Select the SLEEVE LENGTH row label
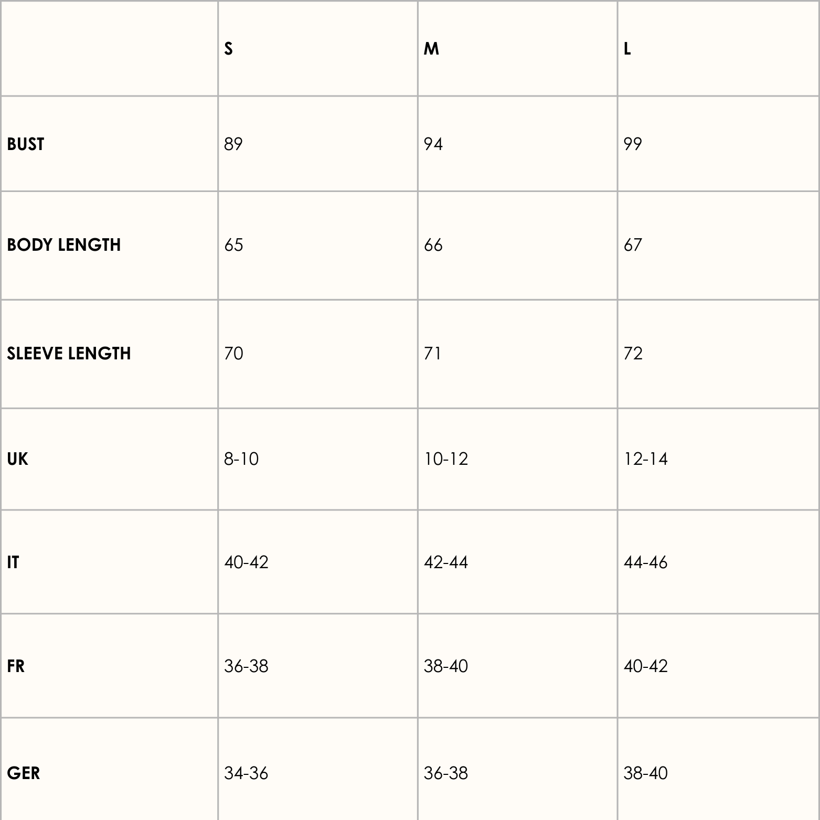This screenshot has height=820, width=820. click(69, 354)
